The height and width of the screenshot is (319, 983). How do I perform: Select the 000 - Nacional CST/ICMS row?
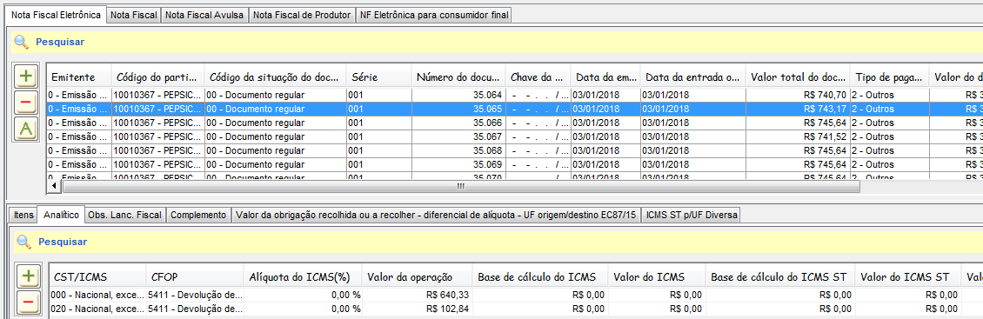coord(516,295)
